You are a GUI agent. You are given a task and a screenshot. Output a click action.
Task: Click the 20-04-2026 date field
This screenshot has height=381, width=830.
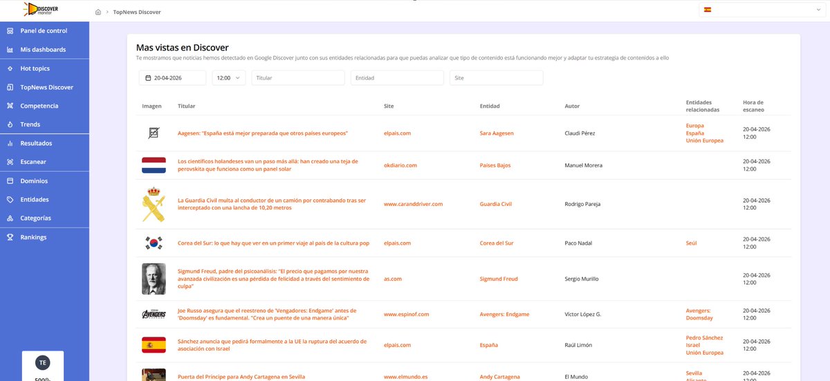coord(172,78)
